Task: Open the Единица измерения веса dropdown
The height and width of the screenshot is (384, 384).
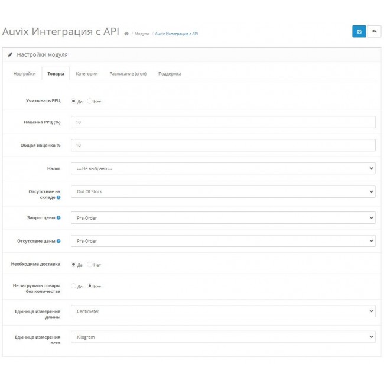Action: [x=223, y=337]
